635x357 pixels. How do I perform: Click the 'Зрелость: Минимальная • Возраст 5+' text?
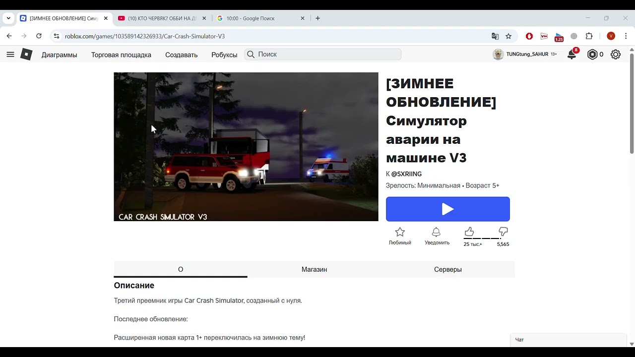(443, 185)
